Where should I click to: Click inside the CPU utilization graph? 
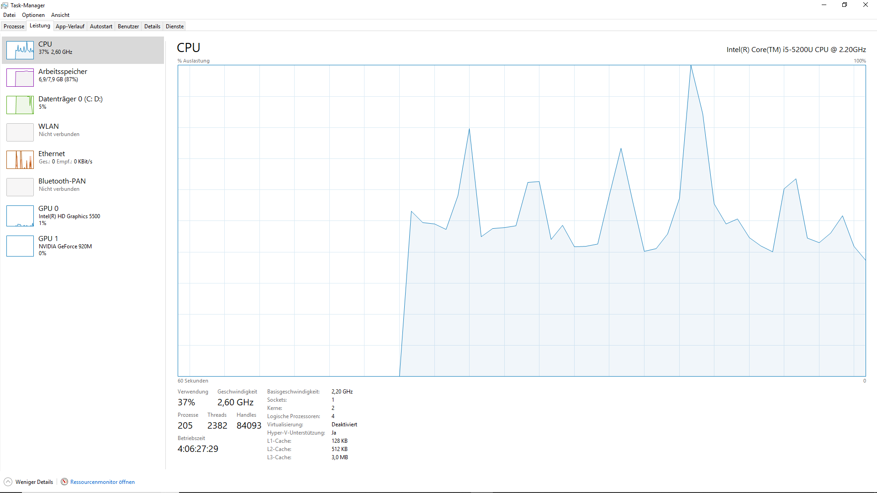tap(521, 220)
